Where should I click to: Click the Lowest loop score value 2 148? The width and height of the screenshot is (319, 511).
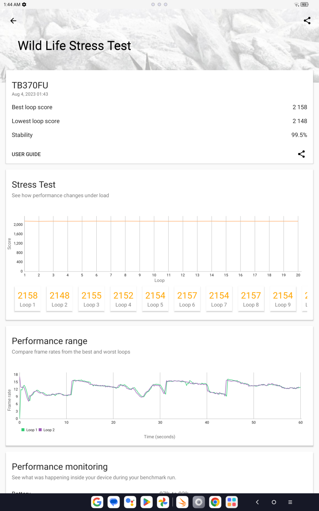[300, 121]
